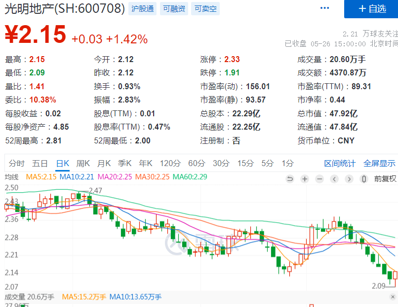Viewport: 398px width, 307px height.
Task: Click the 市盈率(动) value 156.01
Action: click(258, 86)
